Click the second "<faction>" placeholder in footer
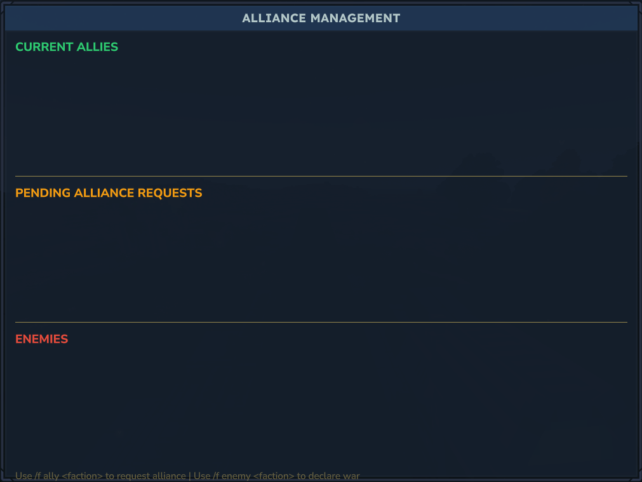642x482 pixels. [x=274, y=476]
